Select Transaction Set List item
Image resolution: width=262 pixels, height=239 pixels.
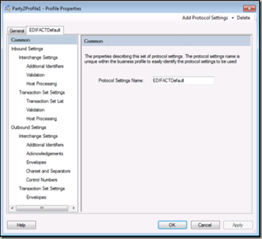[45, 101]
